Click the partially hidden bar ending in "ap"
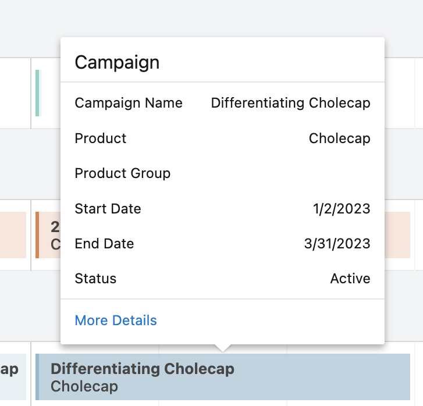This screenshot has height=406, width=423. 12,369
